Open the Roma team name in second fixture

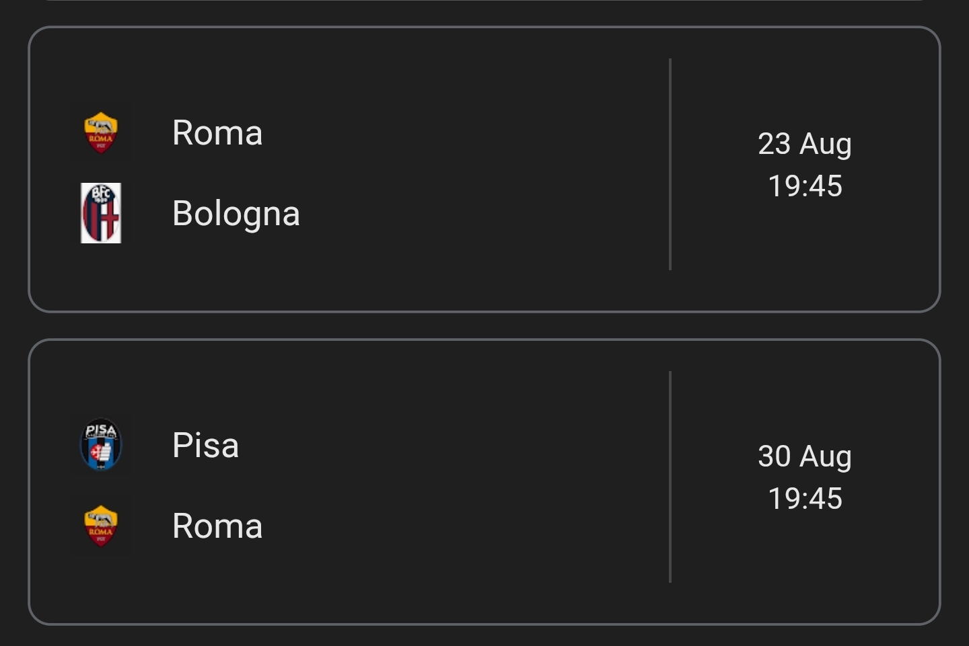217,526
